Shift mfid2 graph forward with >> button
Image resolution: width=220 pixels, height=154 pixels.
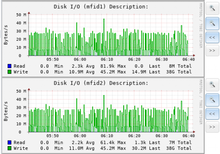212,127
